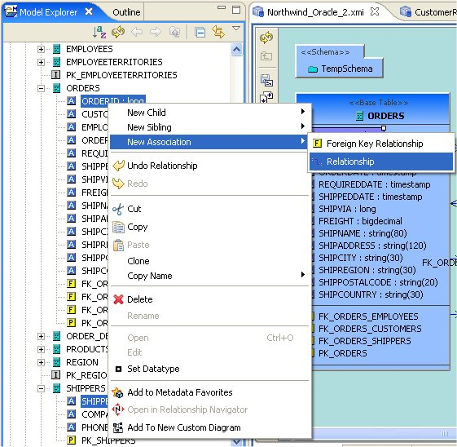Screen dimensions: 457x447
Task: Click the save diagram icon in diagram toolbar
Action: click(266, 80)
